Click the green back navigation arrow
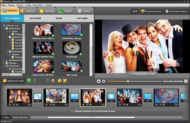This screenshot has width=190, height=123. coord(29,80)
